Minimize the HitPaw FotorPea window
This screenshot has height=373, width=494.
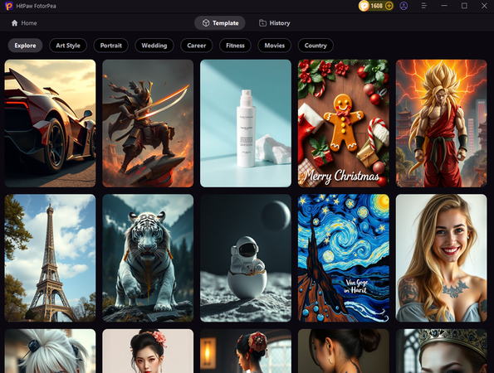pos(444,6)
